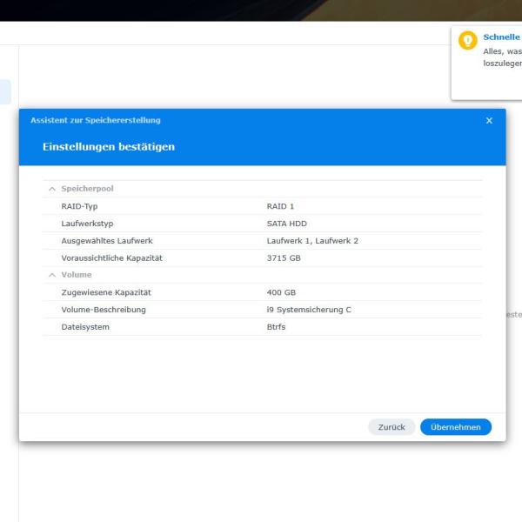Click the yellow lightbulb notification icon
522x522 pixels.
coord(468,41)
